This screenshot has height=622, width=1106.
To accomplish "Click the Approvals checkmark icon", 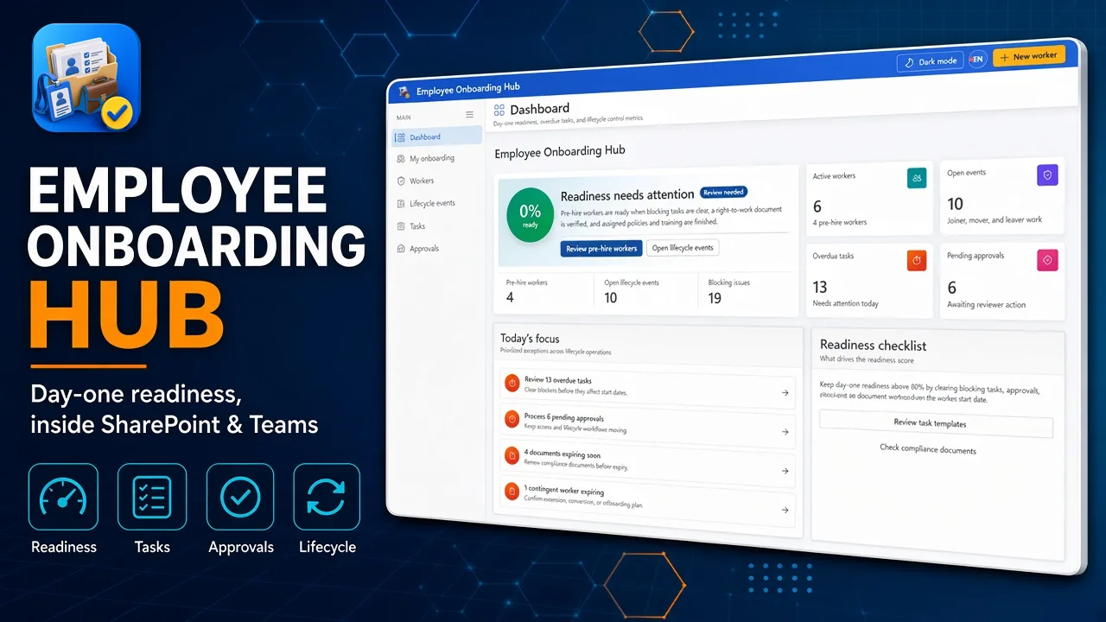I will click(x=240, y=497).
